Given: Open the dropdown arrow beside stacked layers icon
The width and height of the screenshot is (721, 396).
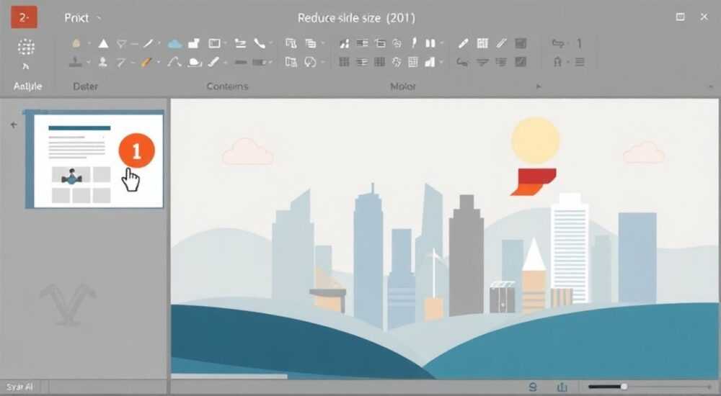Looking at the screenshot, I should [323, 44].
